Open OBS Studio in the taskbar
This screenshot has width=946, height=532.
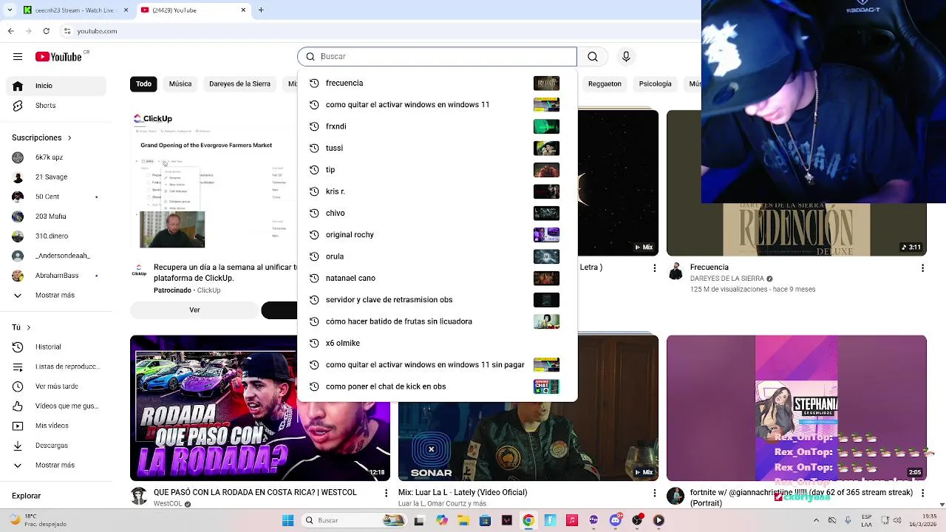(637, 520)
